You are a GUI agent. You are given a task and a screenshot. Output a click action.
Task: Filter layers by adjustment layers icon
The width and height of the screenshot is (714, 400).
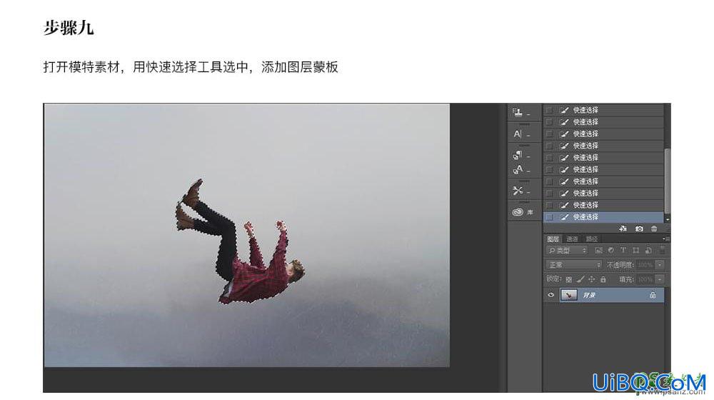pyautogui.click(x=611, y=251)
